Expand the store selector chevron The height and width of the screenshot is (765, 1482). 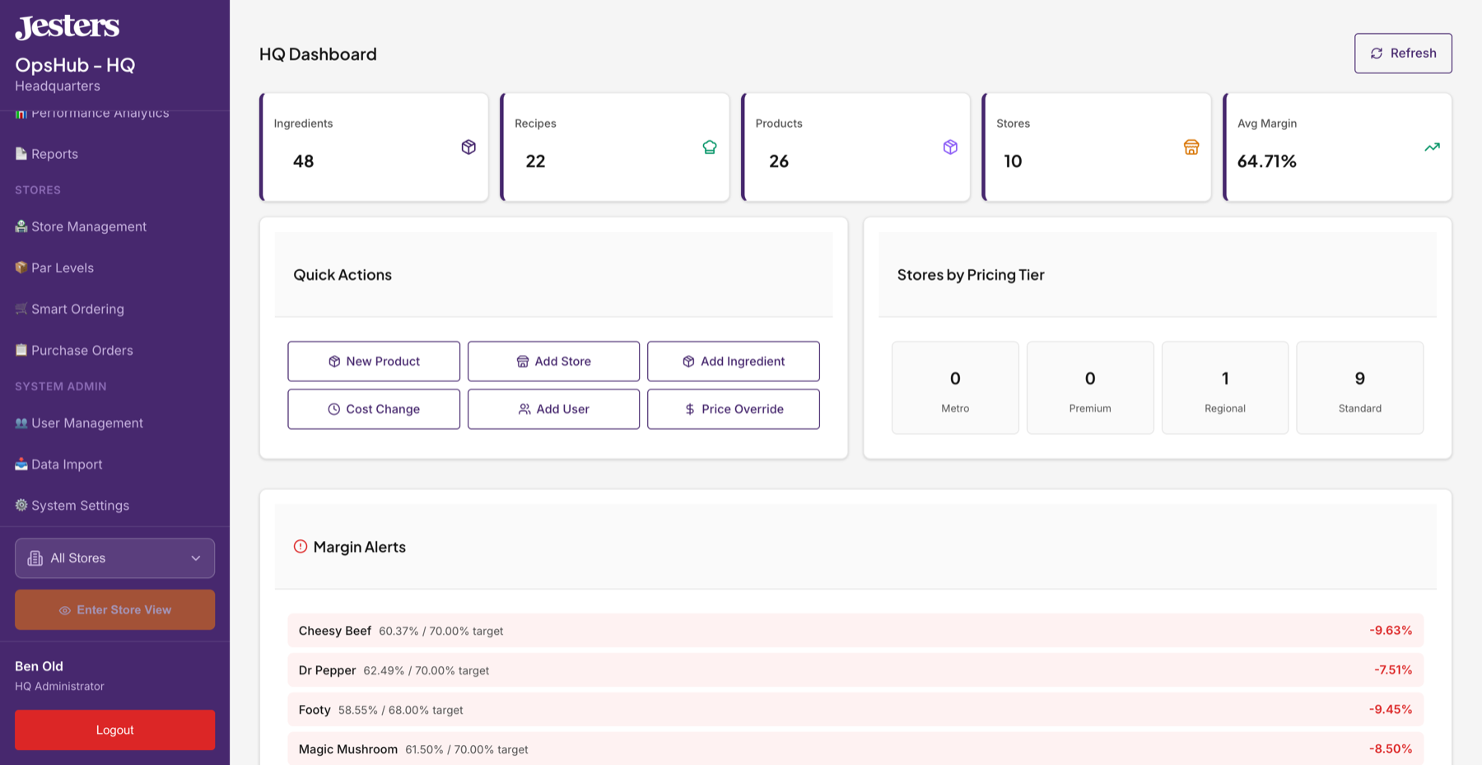pos(196,558)
